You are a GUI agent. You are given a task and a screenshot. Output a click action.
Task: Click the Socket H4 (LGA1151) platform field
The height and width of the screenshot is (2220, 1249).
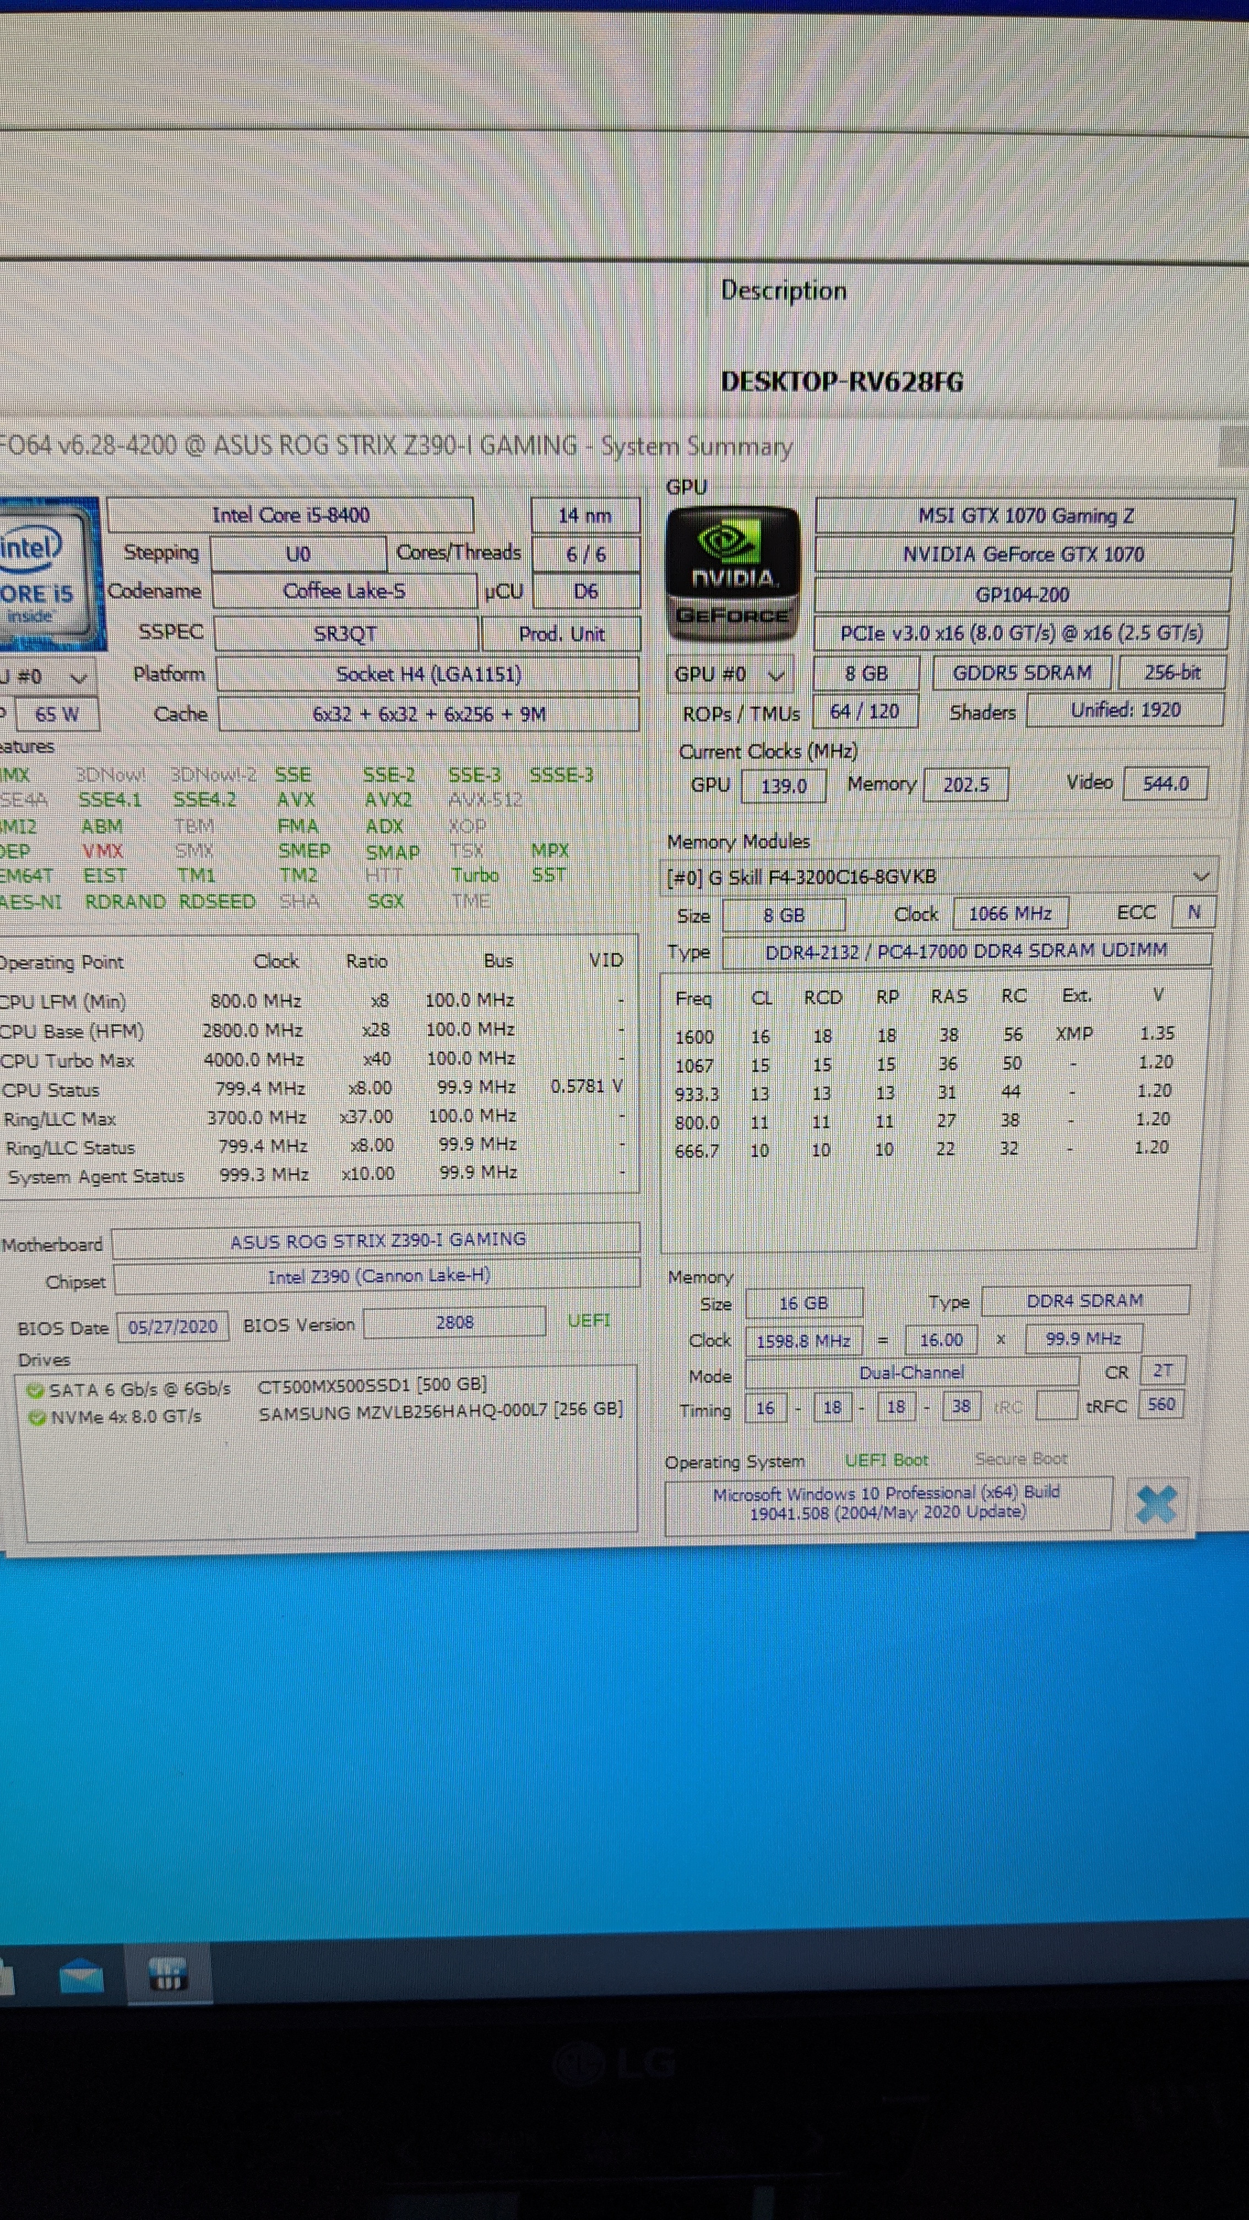[x=427, y=674]
